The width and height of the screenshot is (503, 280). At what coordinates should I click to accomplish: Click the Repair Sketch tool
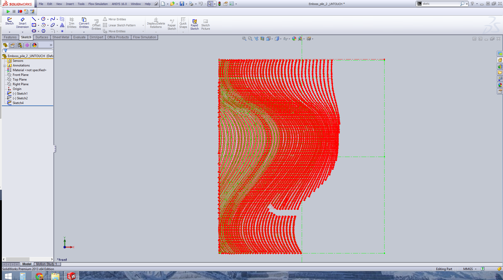pos(172,25)
